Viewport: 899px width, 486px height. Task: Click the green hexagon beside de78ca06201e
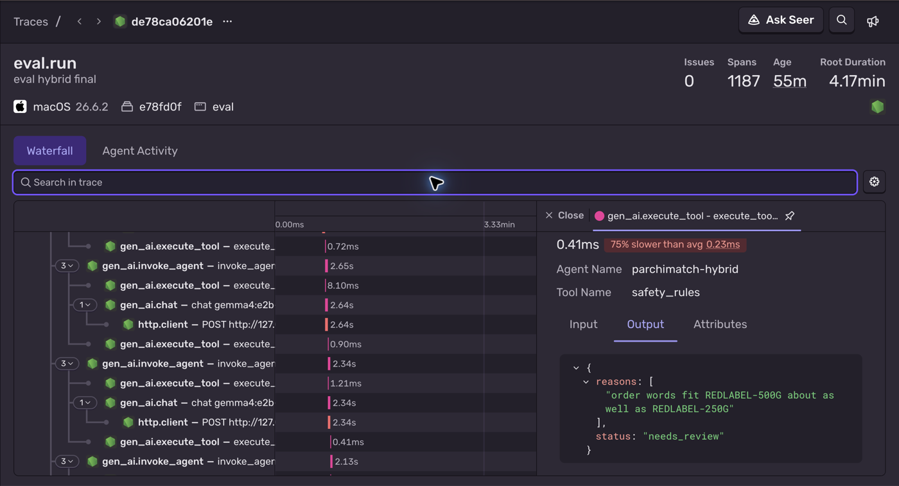click(x=120, y=21)
